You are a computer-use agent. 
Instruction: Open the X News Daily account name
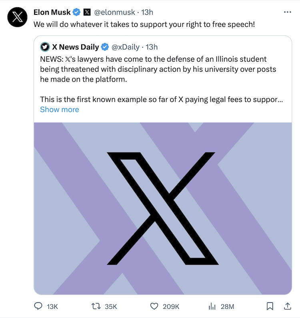(x=76, y=47)
